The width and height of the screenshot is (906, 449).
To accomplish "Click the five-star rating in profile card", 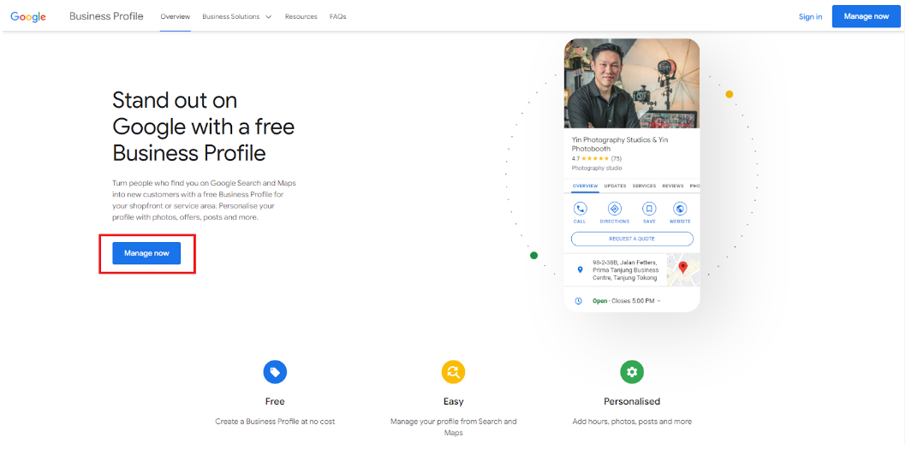I will (594, 159).
